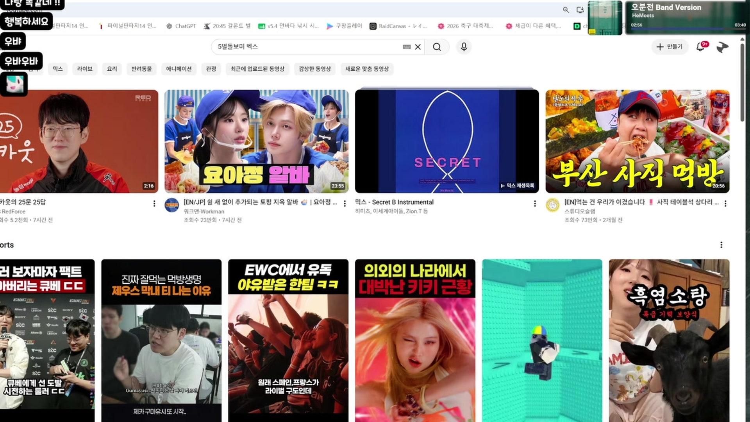Open the teal Roblox character Short
This screenshot has width=750, height=422.
tap(542, 340)
